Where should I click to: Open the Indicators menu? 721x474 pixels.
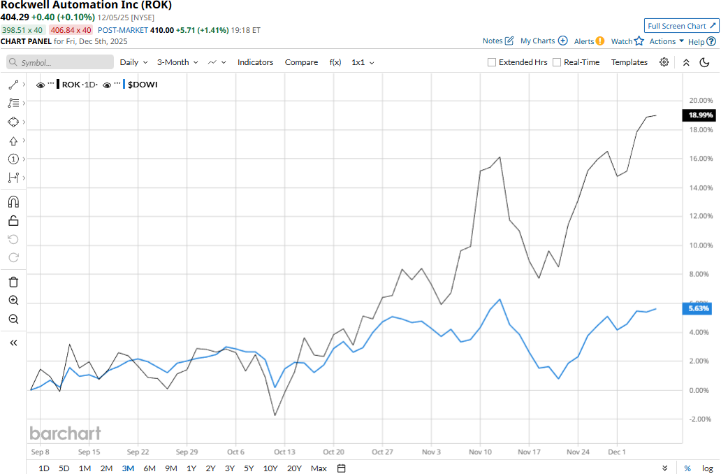click(x=256, y=62)
